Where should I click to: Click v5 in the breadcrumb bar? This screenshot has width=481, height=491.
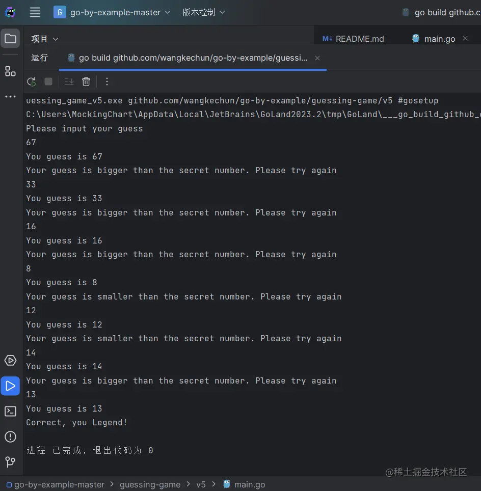pyautogui.click(x=201, y=484)
